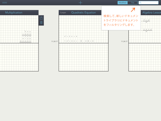Open Multiplication second blank page thumbnail
Viewport: 161px width, 121px height.
pyautogui.click(x=19, y=57)
